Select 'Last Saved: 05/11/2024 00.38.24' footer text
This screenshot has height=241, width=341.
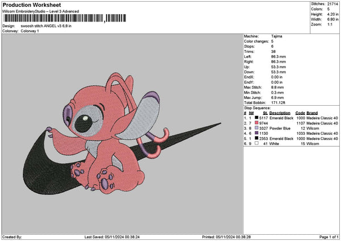[x=112, y=237]
